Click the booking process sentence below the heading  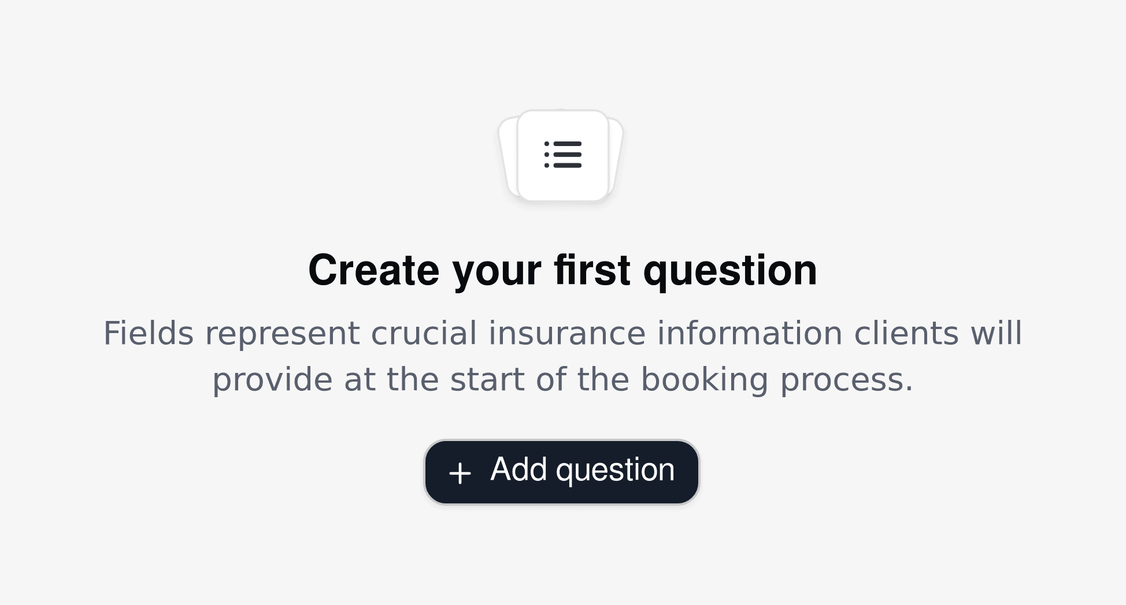click(x=562, y=379)
